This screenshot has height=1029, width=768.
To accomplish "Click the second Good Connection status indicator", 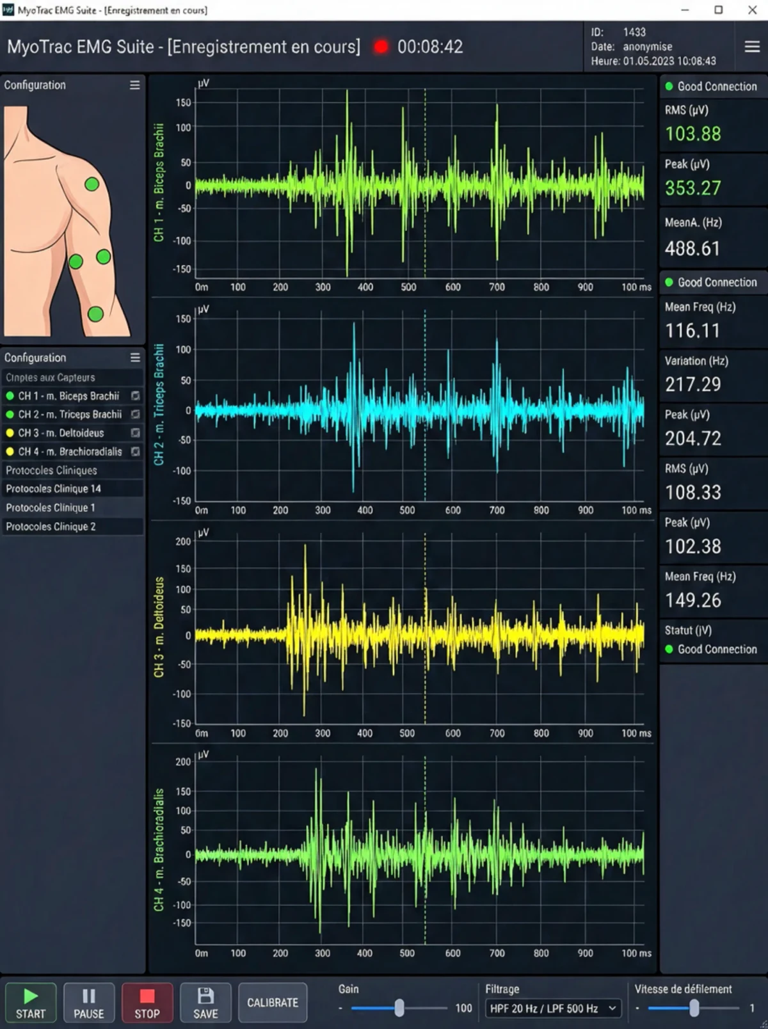I will (710, 282).
